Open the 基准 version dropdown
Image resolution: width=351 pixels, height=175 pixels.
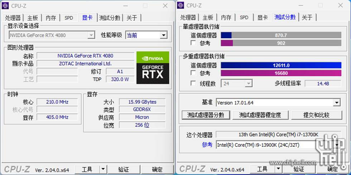(278, 103)
